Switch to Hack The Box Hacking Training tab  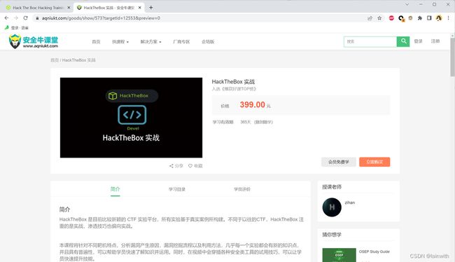[38, 8]
